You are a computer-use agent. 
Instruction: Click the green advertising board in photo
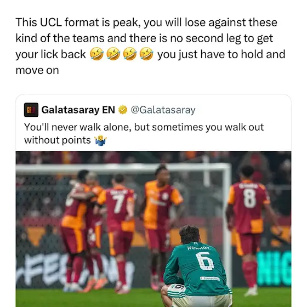[x=274, y=268]
